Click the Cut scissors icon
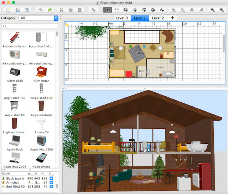 pos(61,10)
